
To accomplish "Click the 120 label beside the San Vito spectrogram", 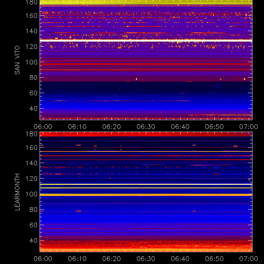I will (31, 47).
